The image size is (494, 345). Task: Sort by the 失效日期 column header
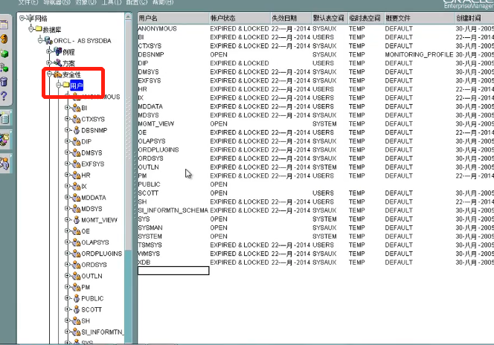tap(291, 19)
